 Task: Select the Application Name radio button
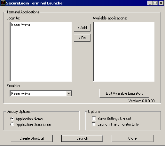click(12, 119)
